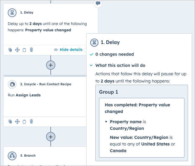
Task: Click the Canada value in the criteria
Action: point(118,151)
